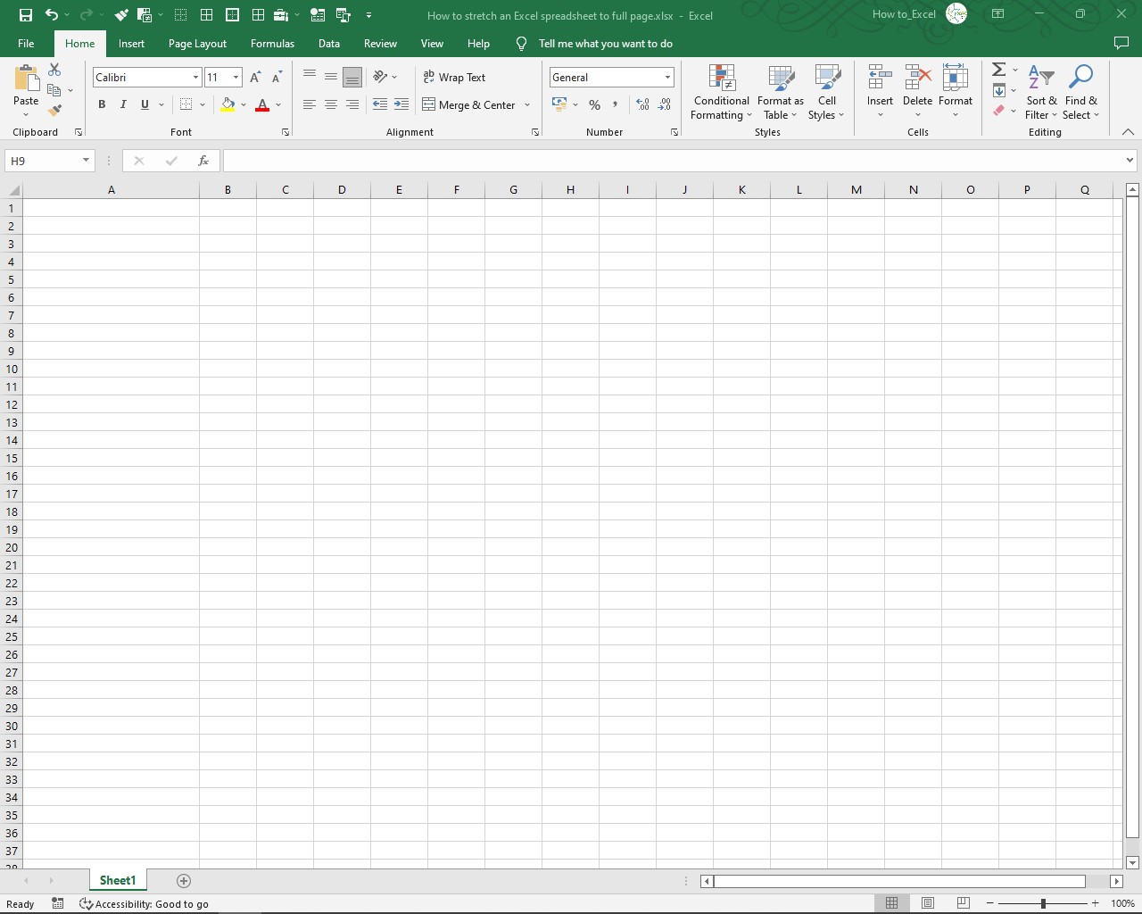This screenshot has height=914, width=1142.
Task: Open Conditional Formatting options
Action: (721, 93)
